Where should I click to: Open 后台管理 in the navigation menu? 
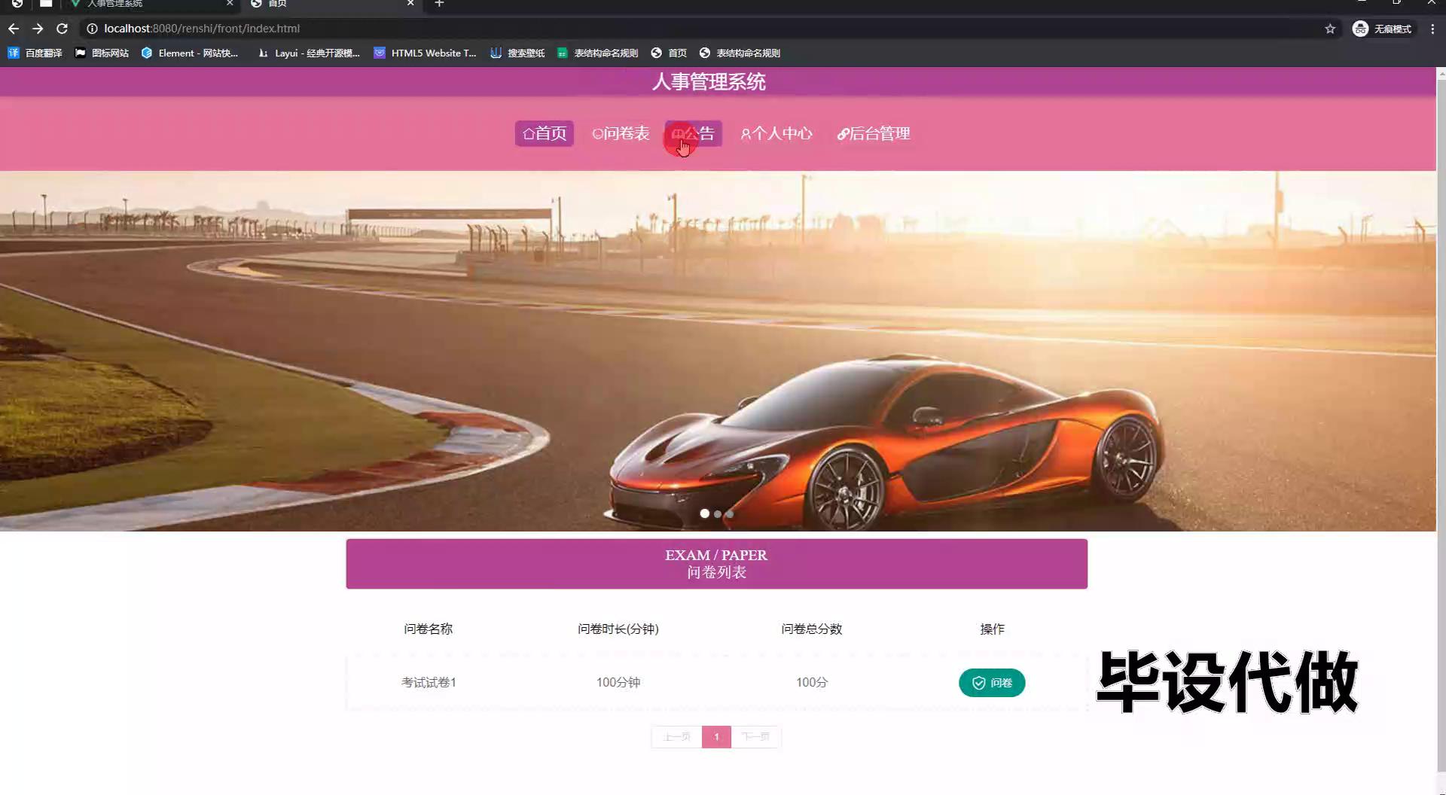click(x=874, y=133)
